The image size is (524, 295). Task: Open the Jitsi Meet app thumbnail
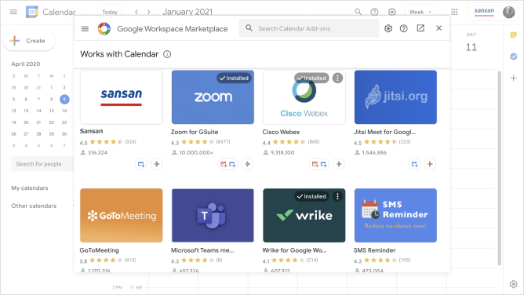(395, 97)
